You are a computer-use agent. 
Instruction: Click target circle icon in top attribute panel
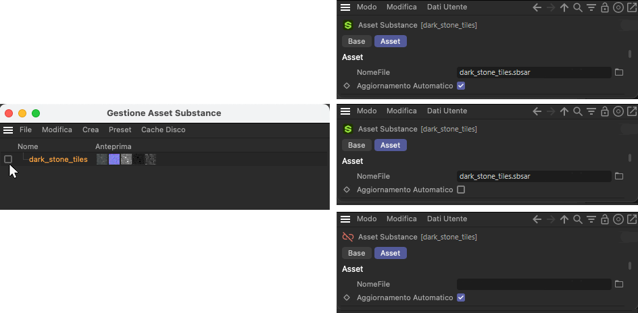[618, 7]
